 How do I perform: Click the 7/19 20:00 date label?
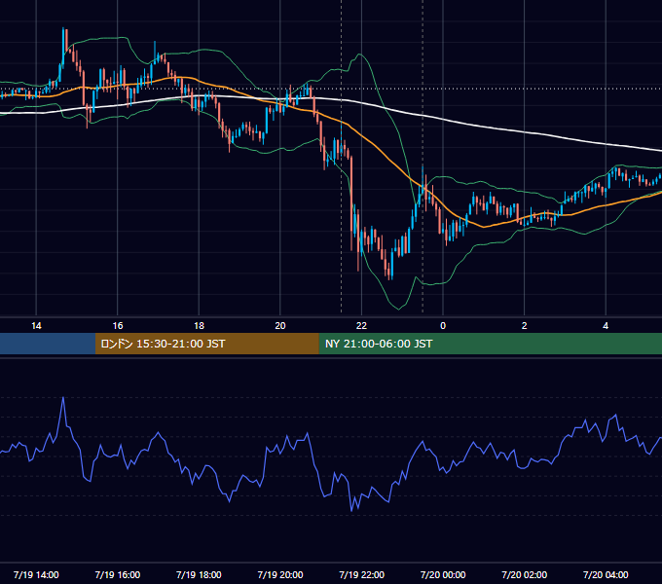coord(280,574)
